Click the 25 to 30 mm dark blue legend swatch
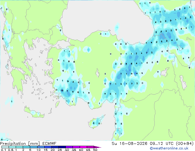 pos(62,147)
